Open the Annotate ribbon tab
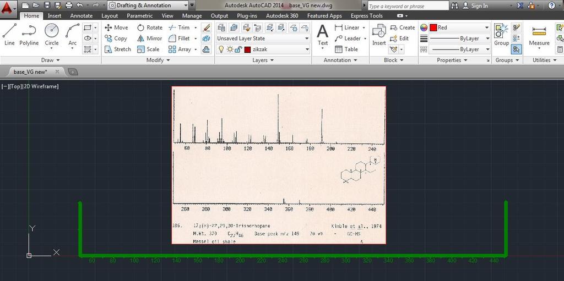The width and height of the screenshot is (564, 281). click(x=82, y=16)
